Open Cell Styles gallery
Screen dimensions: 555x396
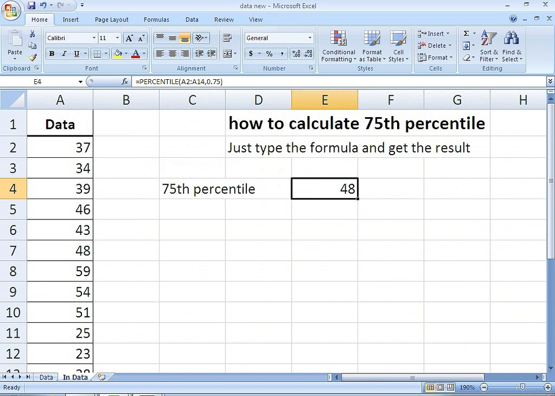point(398,46)
